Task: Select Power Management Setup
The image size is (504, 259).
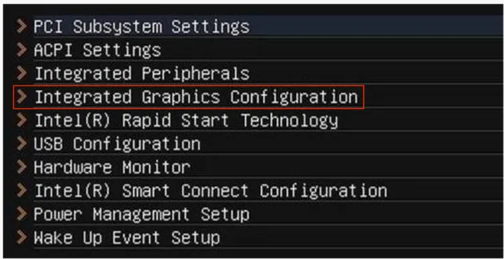Action: pos(142,214)
